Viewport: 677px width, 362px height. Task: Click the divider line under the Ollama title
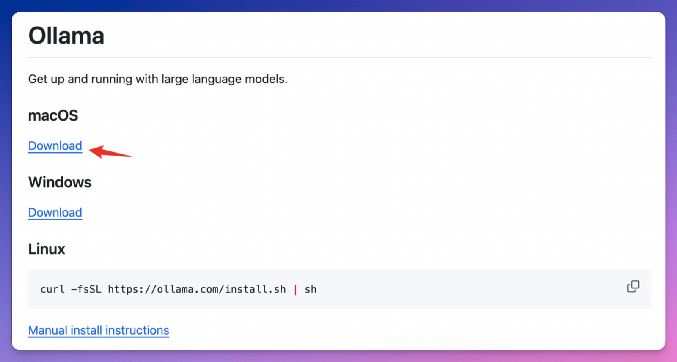point(339,57)
